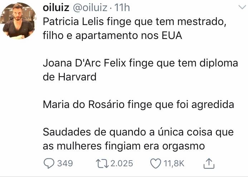Expand the tweet options chevron
This screenshot has height=177, width=248.
[x=242, y=7]
